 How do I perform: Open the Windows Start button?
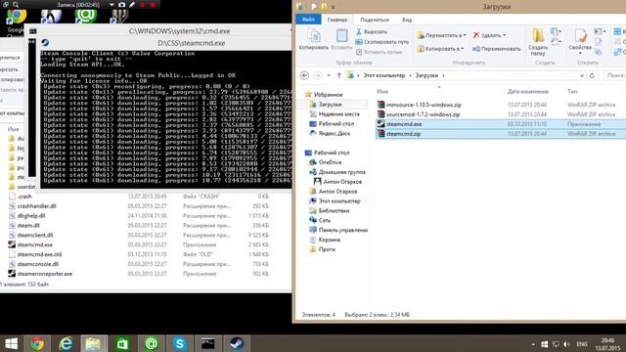[11, 343]
